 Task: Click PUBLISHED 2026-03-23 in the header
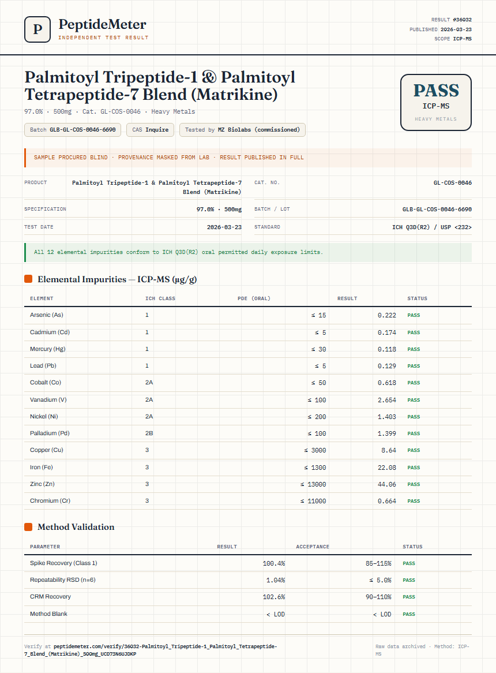(x=440, y=29)
